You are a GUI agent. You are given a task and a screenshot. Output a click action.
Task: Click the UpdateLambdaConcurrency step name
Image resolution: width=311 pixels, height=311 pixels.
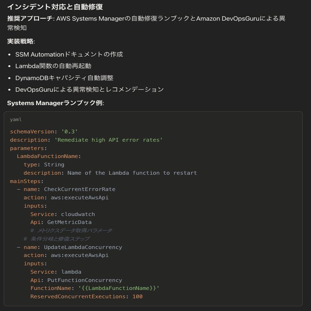pos(83,247)
